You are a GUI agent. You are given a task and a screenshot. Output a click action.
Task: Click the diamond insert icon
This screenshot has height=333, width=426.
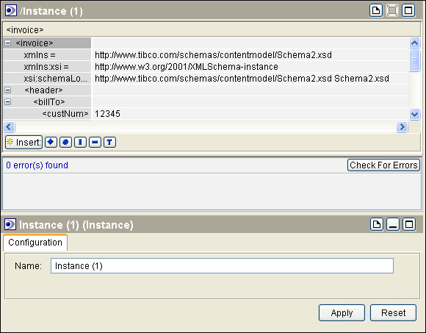[51, 142]
